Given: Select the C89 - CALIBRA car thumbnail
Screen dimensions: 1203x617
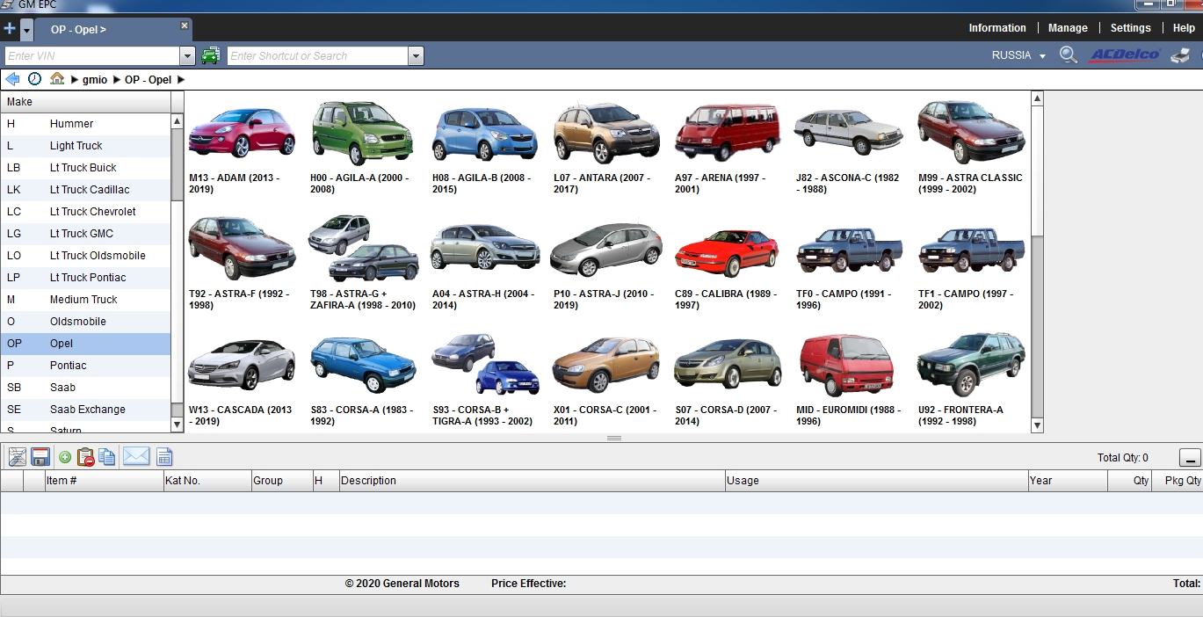Looking at the screenshot, I should coord(726,250).
